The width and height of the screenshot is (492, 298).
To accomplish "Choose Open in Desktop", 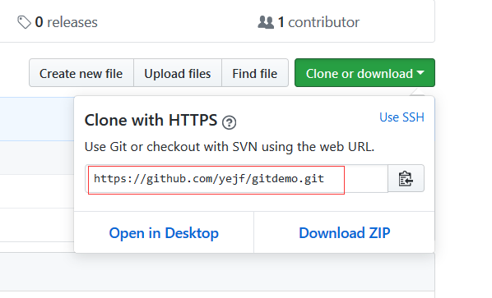I will pyautogui.click(x=164, y=233).
